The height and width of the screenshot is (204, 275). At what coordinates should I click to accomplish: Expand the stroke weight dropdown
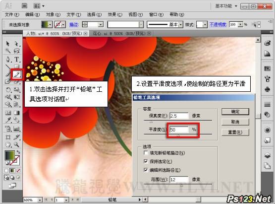point(101,25)
